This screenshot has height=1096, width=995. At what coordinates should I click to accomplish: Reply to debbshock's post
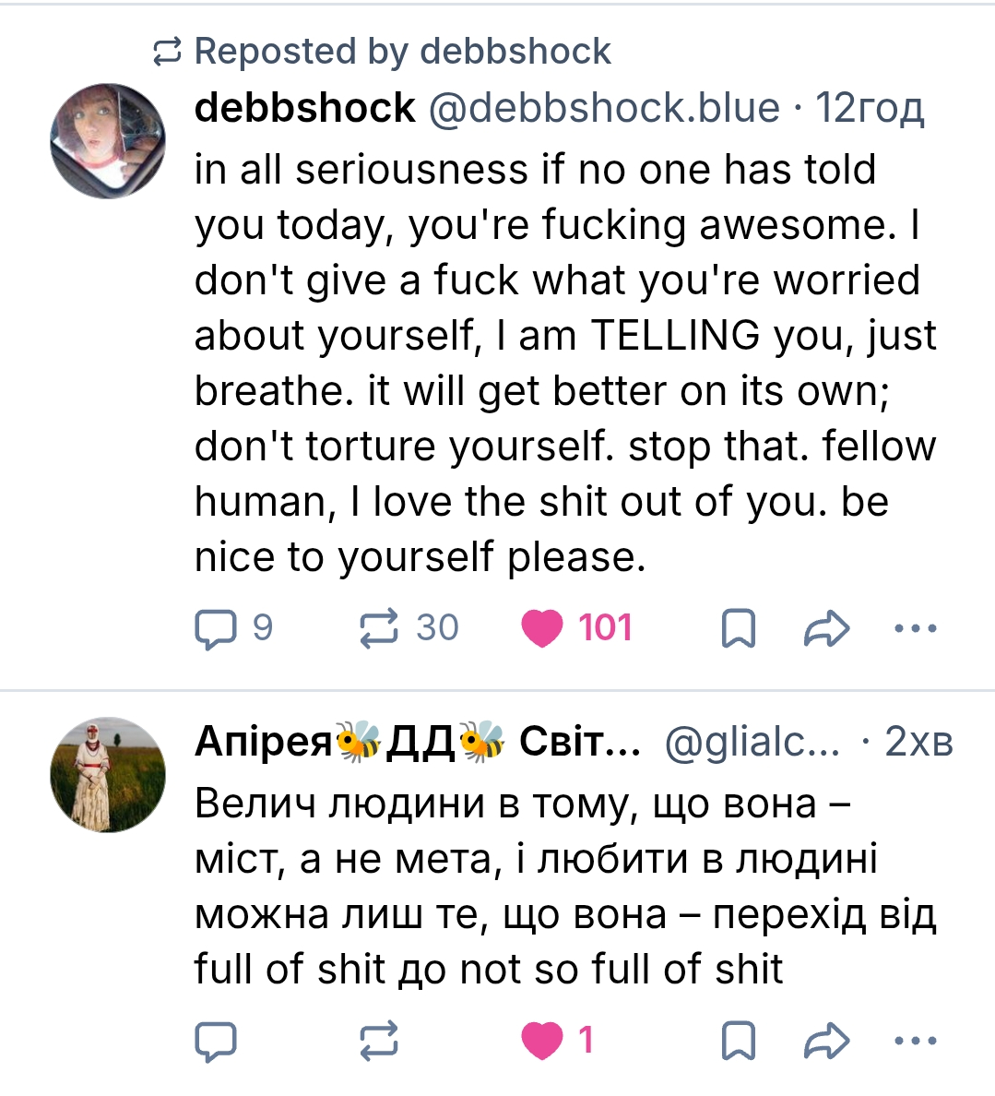[217, 628]
